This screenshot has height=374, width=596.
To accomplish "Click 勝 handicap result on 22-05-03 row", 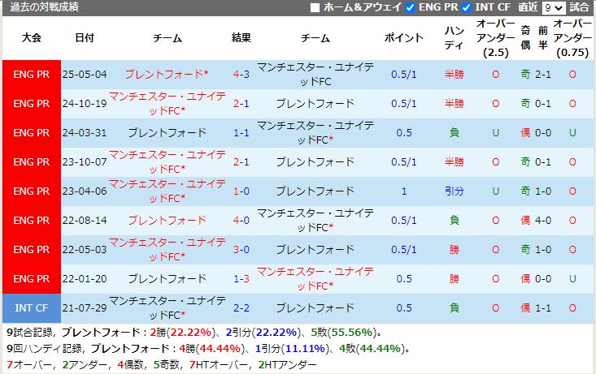I will pyautogui.click(x=455, y=250).
